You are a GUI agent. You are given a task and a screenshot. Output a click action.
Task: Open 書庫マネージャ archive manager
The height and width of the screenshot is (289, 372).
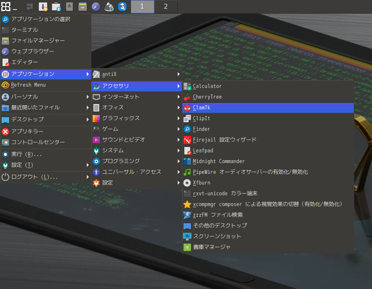click(x=268, y=247)
